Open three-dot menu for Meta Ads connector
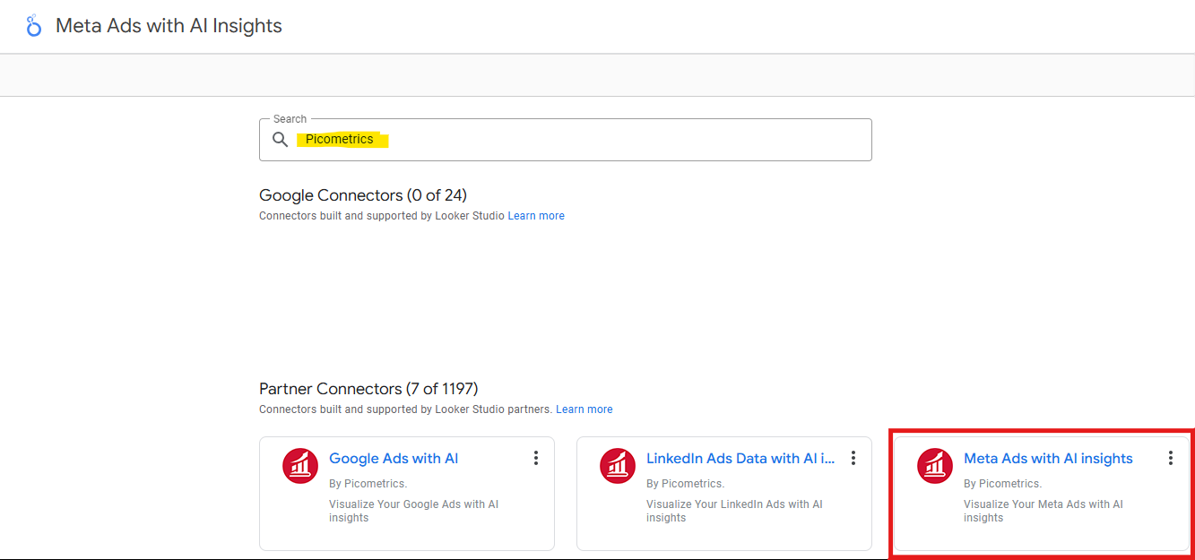This screenshot has width=1195, height=560. pos(1170,458)
